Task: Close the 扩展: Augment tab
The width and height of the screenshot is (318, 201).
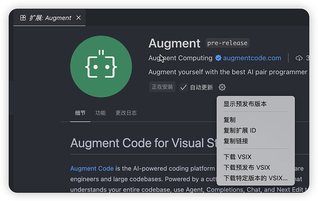Action: click(78, 18)
